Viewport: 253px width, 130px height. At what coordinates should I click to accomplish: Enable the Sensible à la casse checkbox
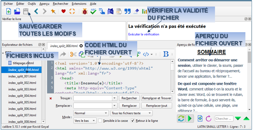tap(100, 121)
